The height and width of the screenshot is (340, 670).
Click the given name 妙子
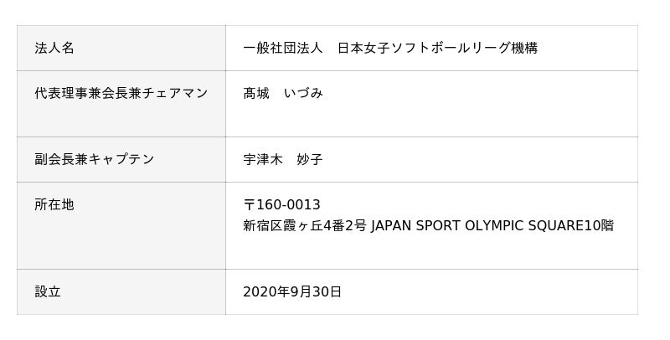tap(310, 159)
